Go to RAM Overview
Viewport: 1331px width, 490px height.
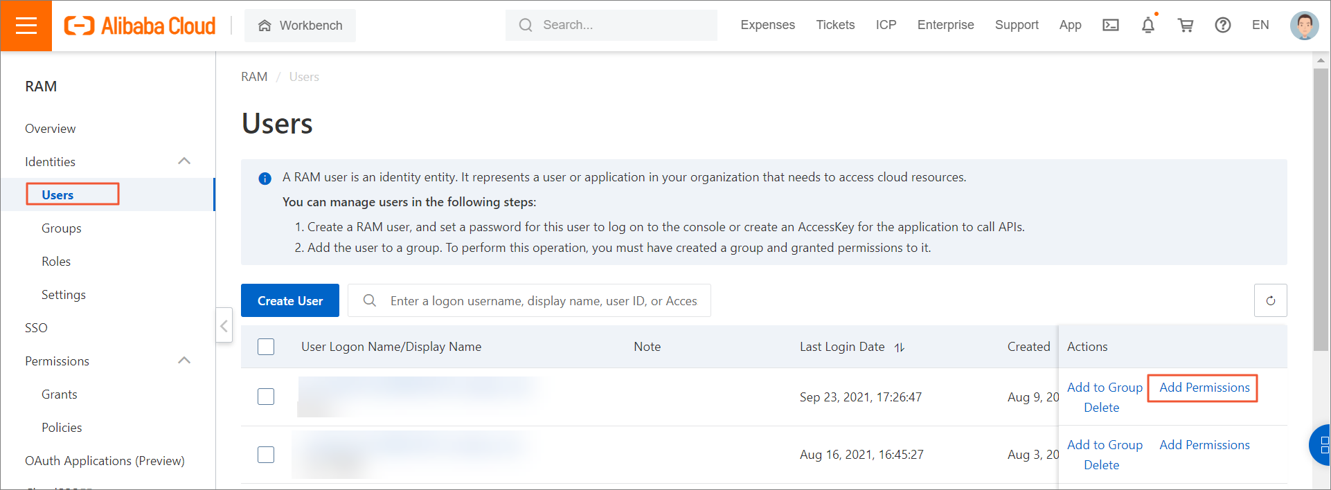(51, 129)
